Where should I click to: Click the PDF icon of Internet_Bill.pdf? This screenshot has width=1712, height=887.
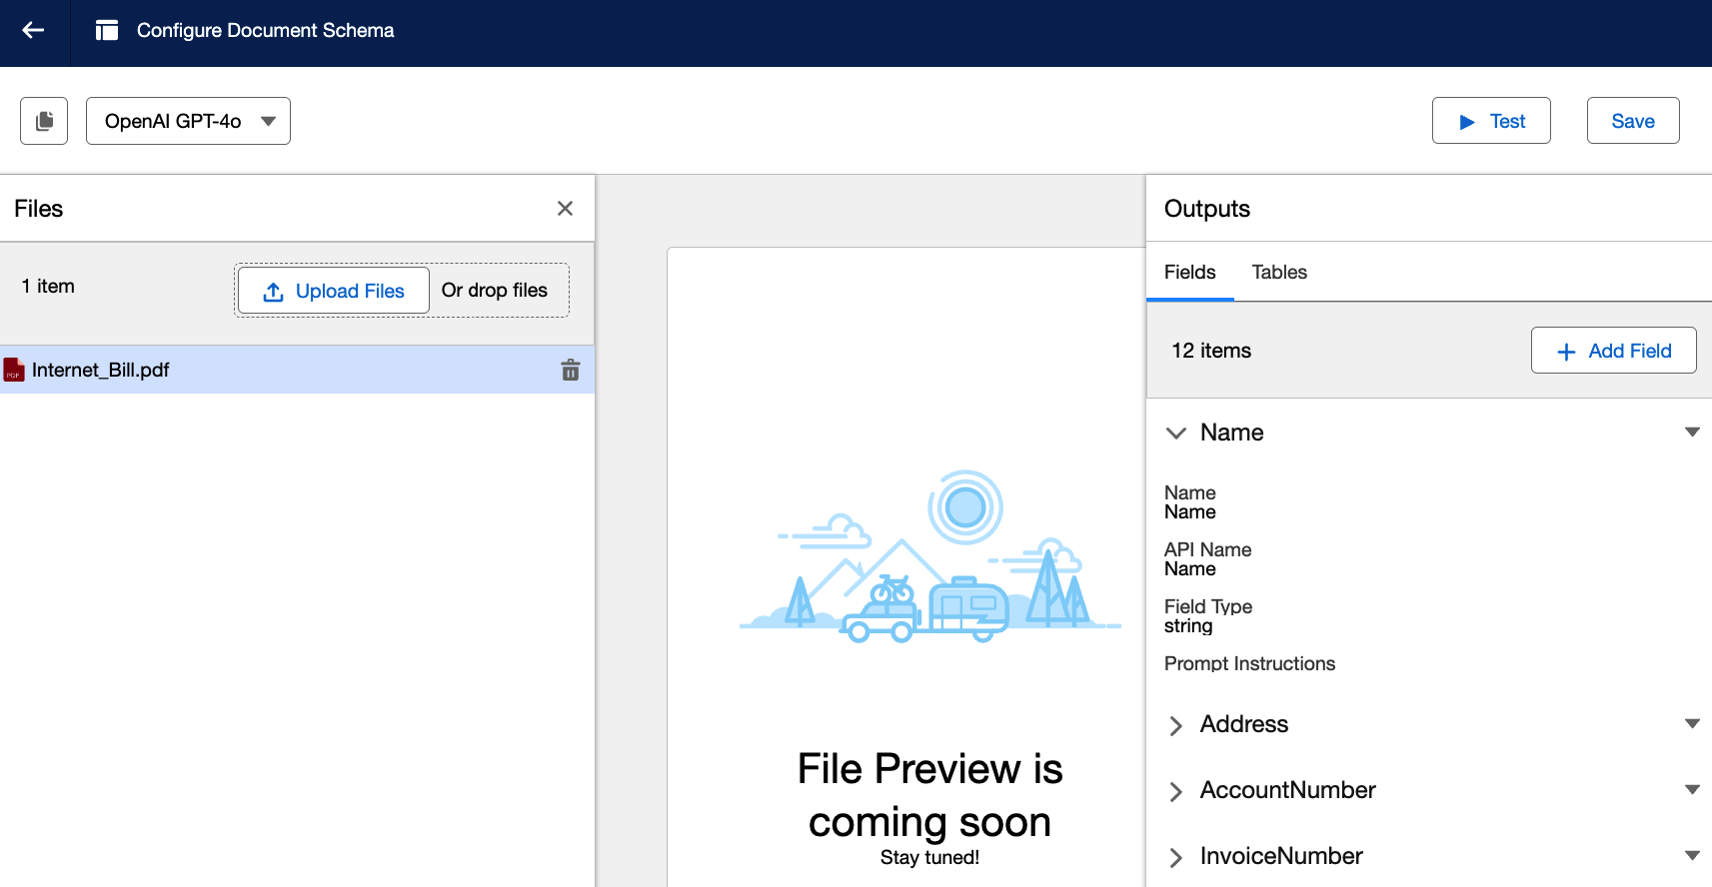[14, 370]
